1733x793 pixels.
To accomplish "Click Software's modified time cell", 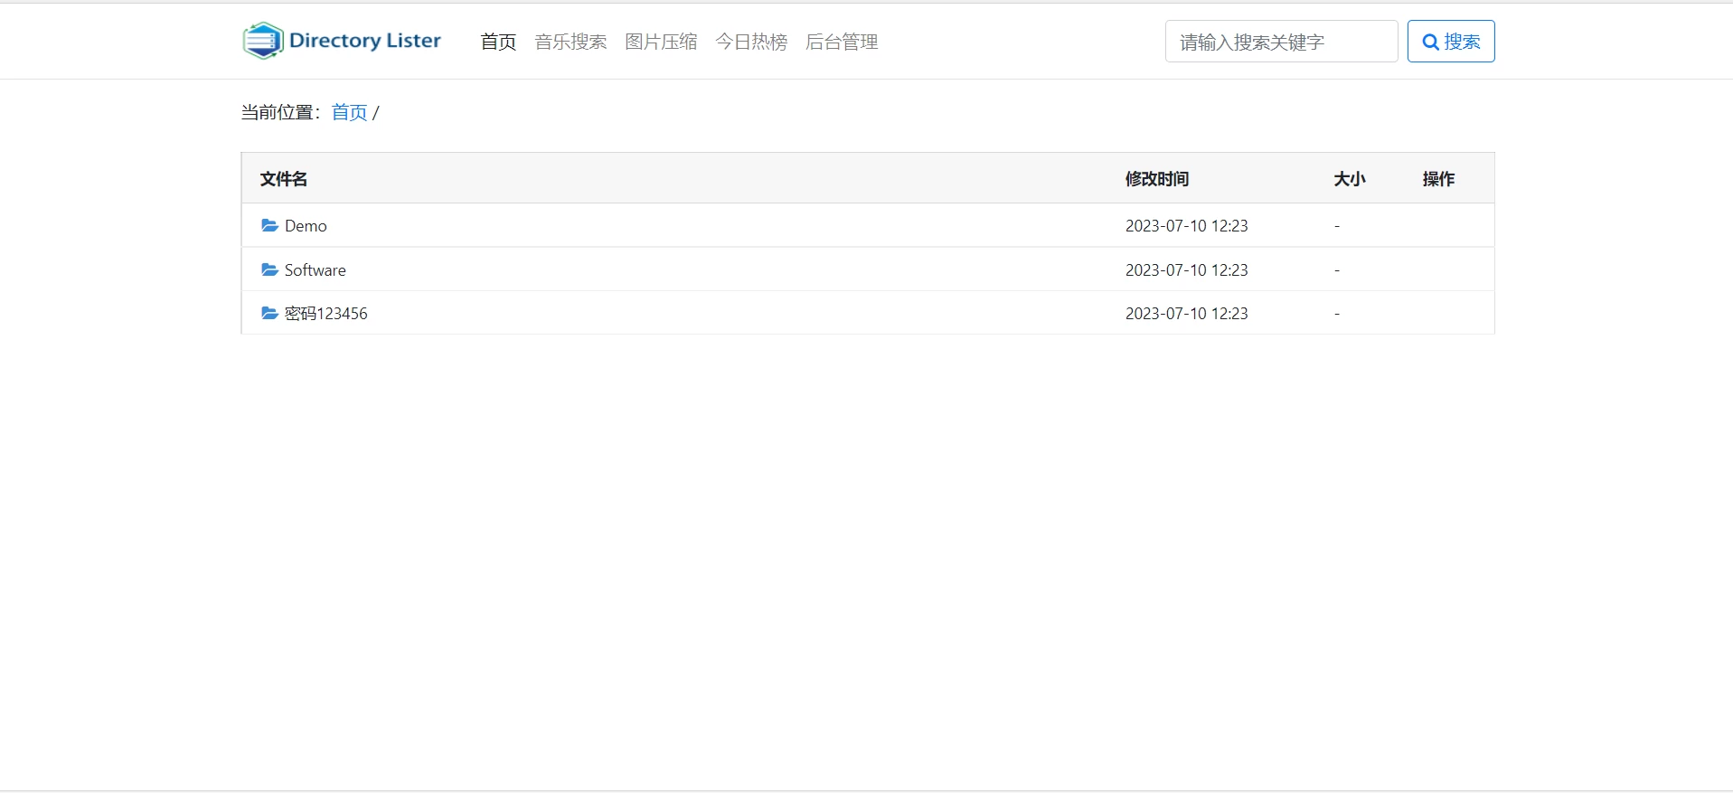I will click(x=1186, y=270).
